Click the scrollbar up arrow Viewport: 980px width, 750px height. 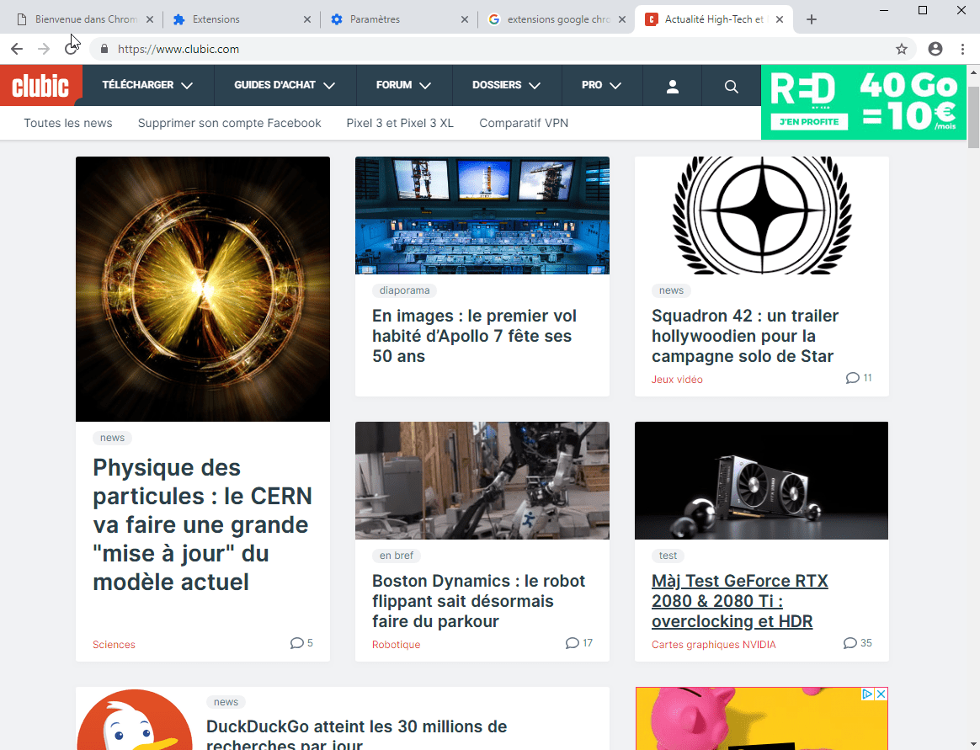coord(974,72)
